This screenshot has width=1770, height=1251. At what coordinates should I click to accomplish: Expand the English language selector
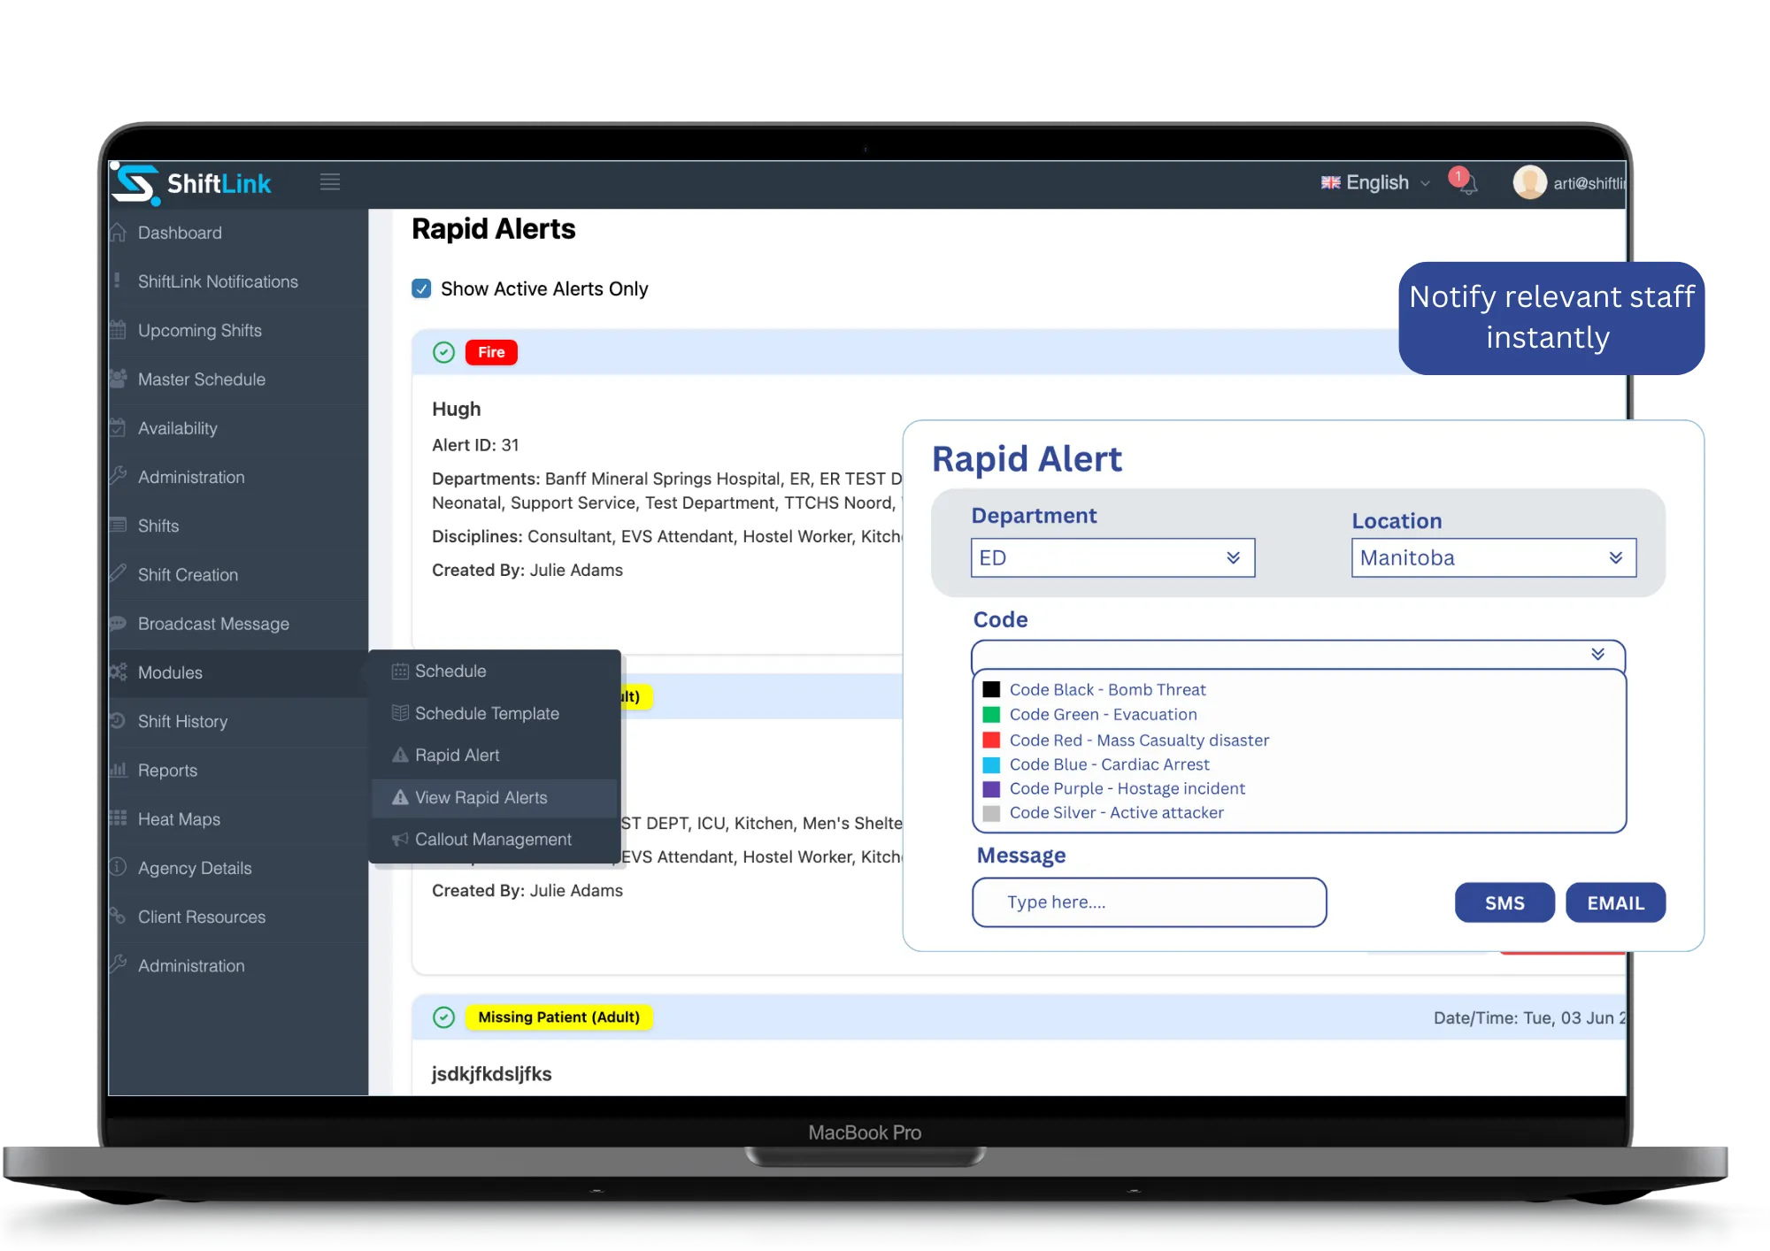point(1375,183)
